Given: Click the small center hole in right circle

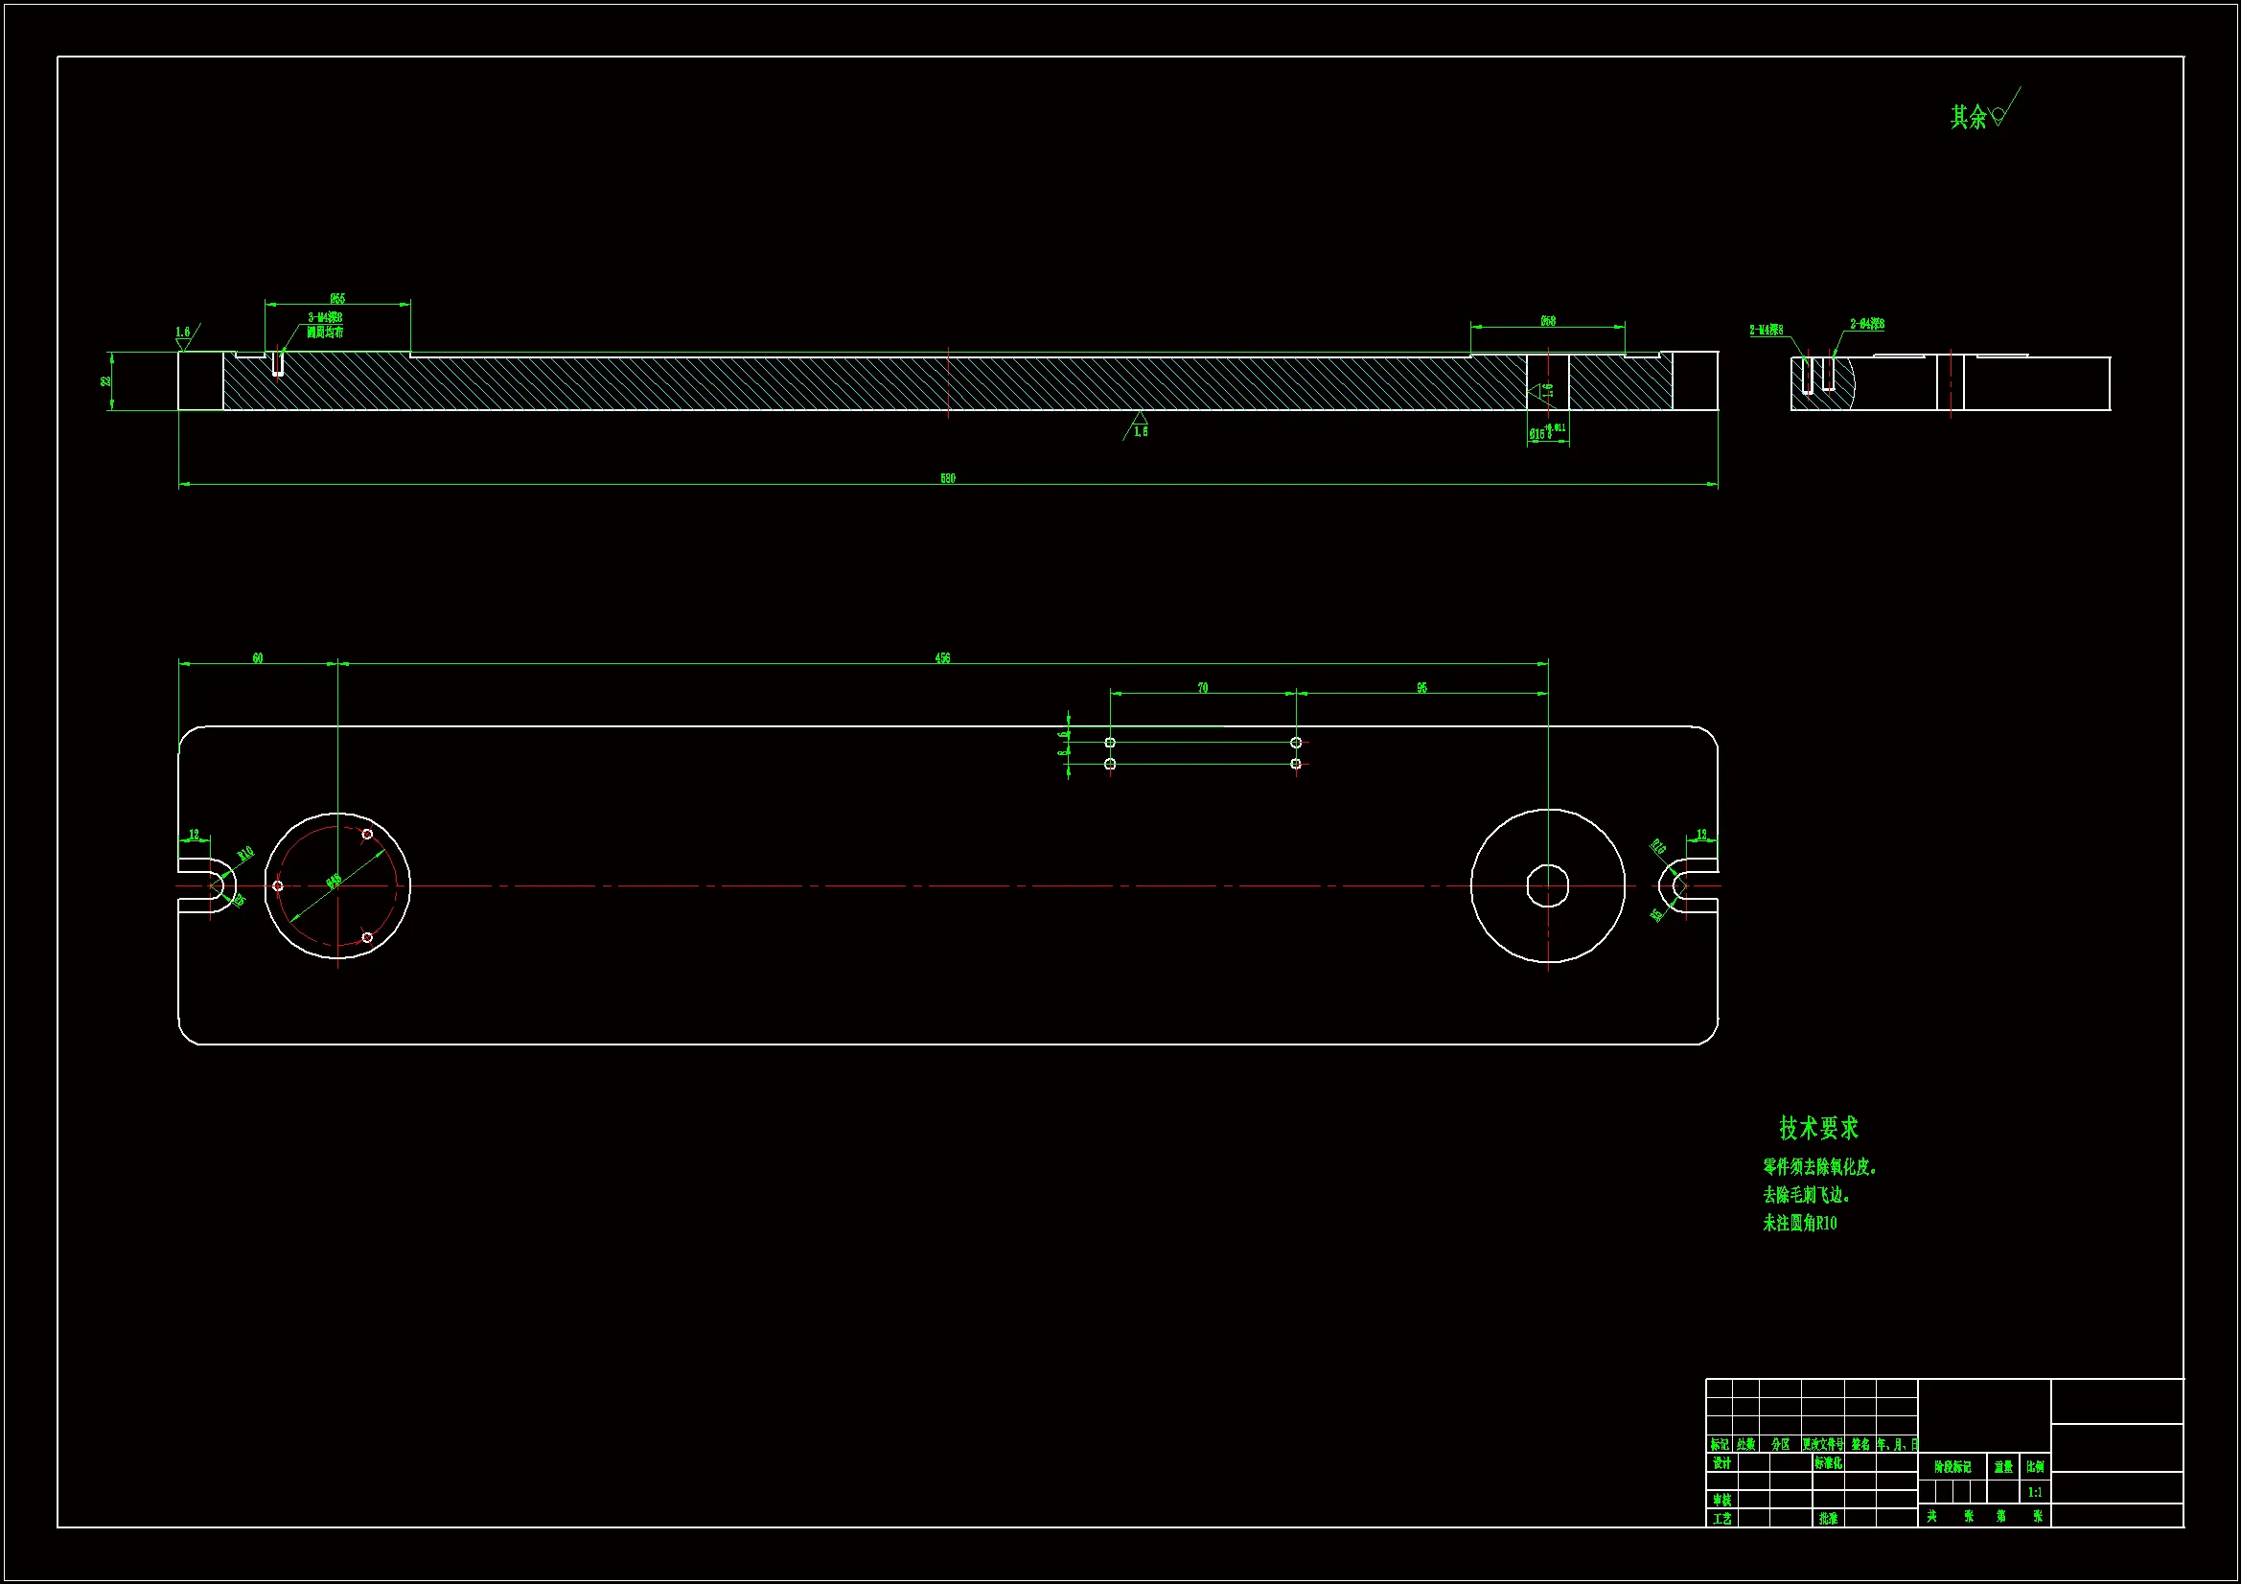Looking at the screenshot, I should click(x=1547, y=885).
